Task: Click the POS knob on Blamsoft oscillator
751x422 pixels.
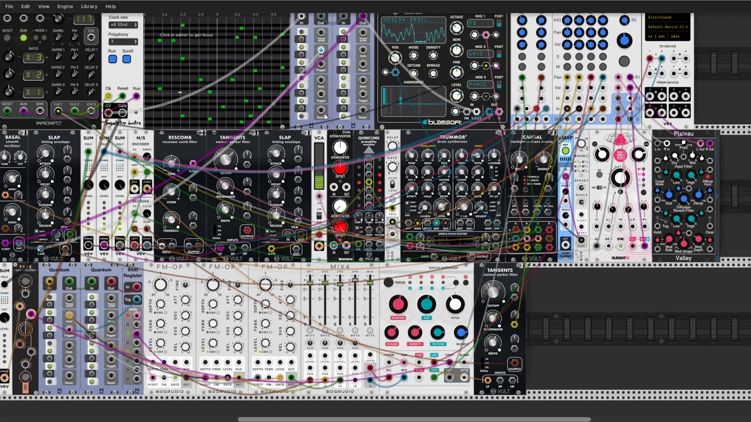Action: click(x=395, y=57)
